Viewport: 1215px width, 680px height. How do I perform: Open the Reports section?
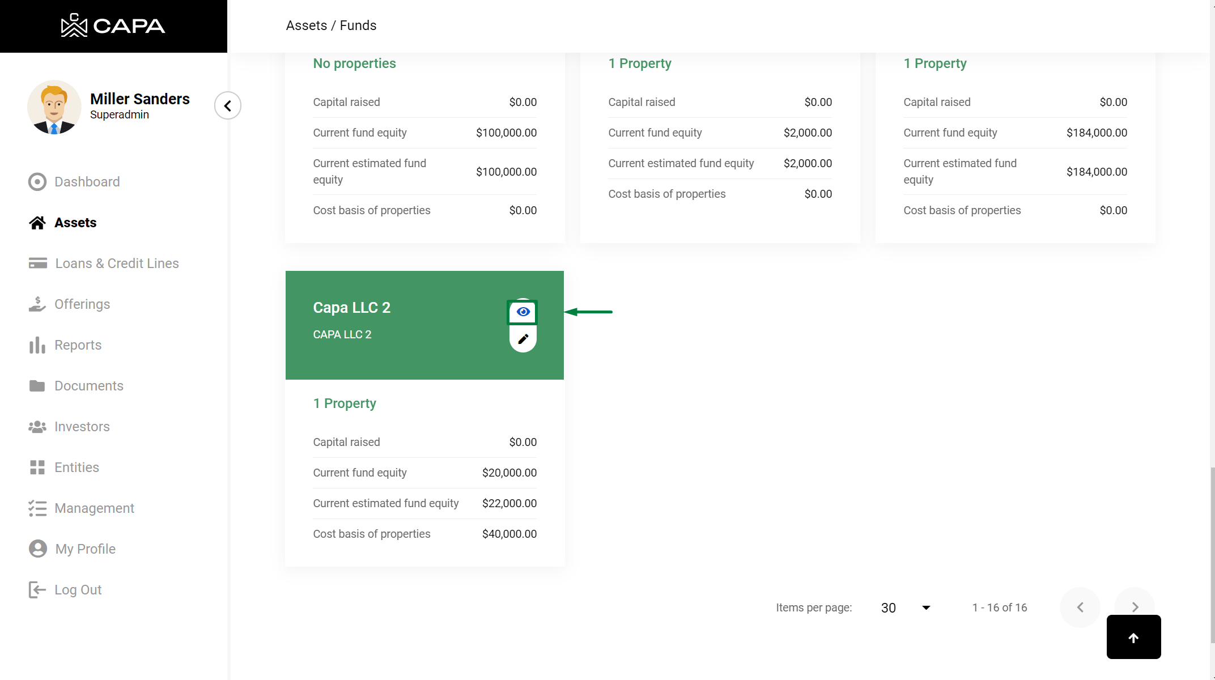(78, 345)
